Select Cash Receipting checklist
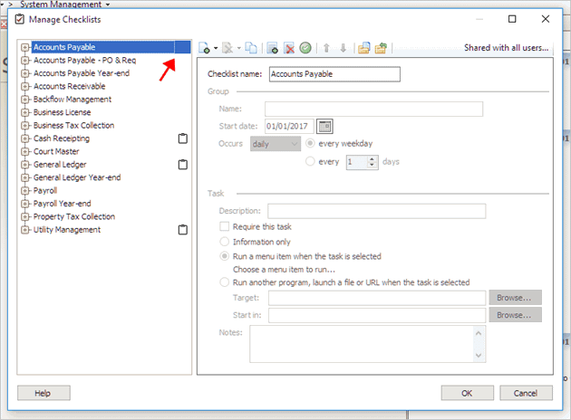This screenshot has width=571, height=420. (x=62, y=138)
